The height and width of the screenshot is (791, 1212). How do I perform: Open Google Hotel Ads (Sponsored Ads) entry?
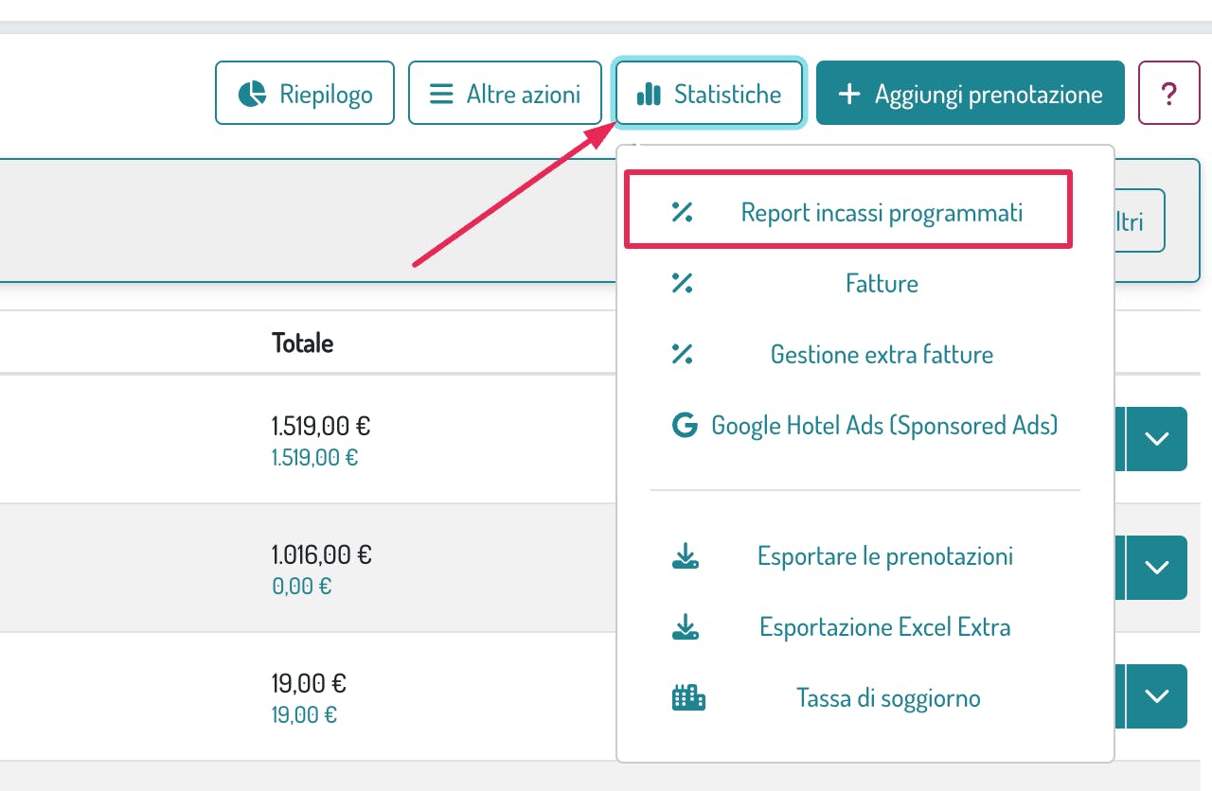(883, 425)
